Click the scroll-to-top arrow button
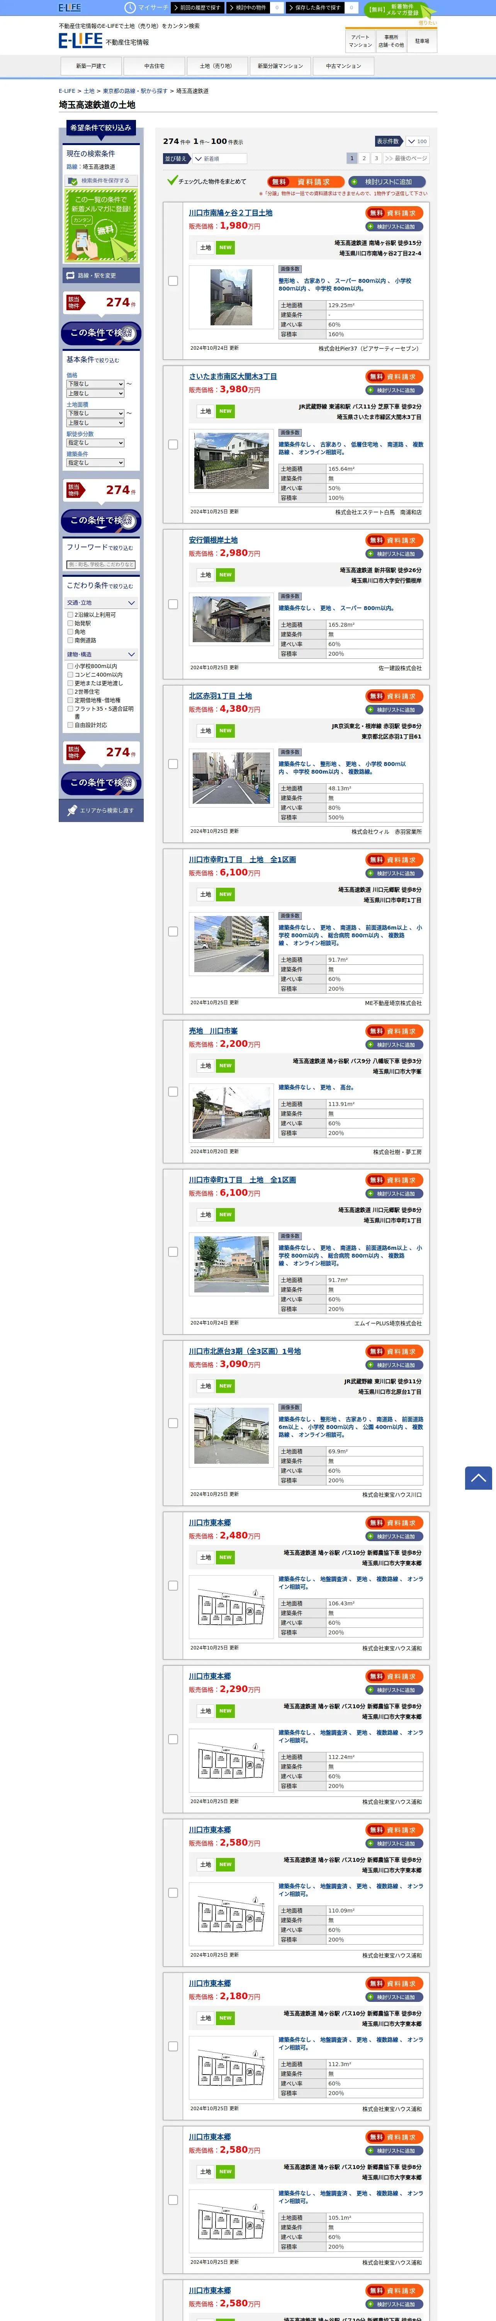The width and height of the screenshot is (496, 2321). point(478,1478)
